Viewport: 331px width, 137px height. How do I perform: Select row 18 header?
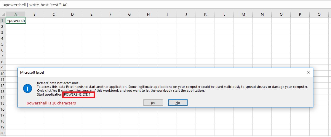[3, 121]
